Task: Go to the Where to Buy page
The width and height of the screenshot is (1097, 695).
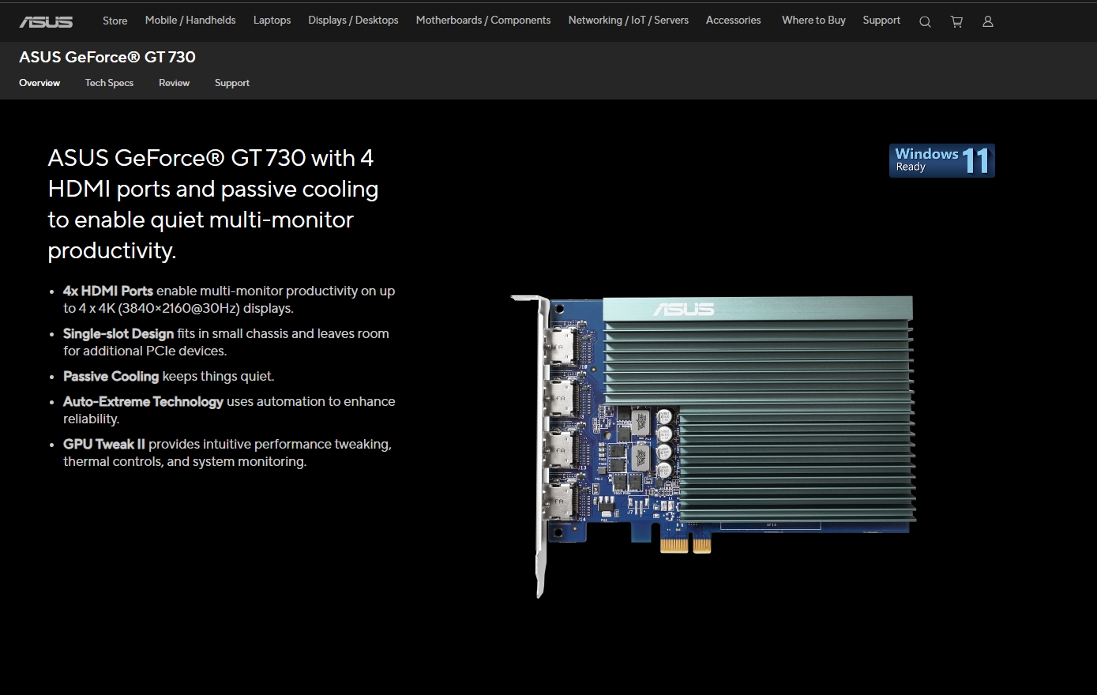Action: coord(813,21)
